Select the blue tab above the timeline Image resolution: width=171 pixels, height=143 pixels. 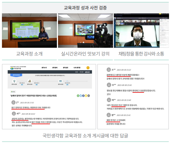tap(16, 75)
